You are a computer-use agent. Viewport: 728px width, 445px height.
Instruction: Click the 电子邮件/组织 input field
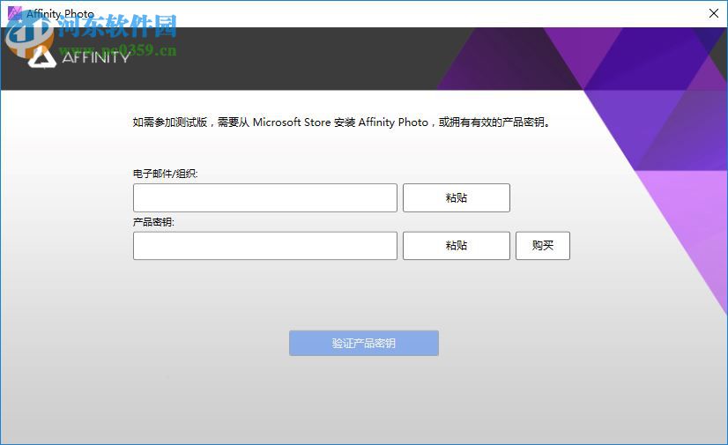click(x=265, y=197)
